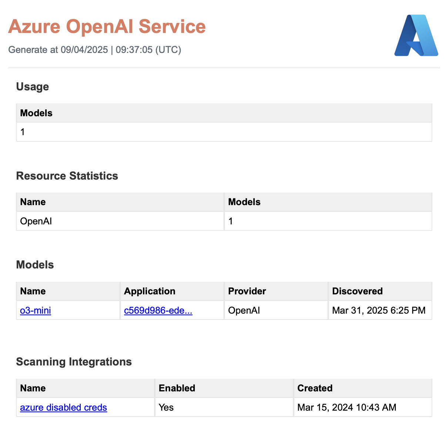Click the Discovered column header

click(x=357, y=291)
